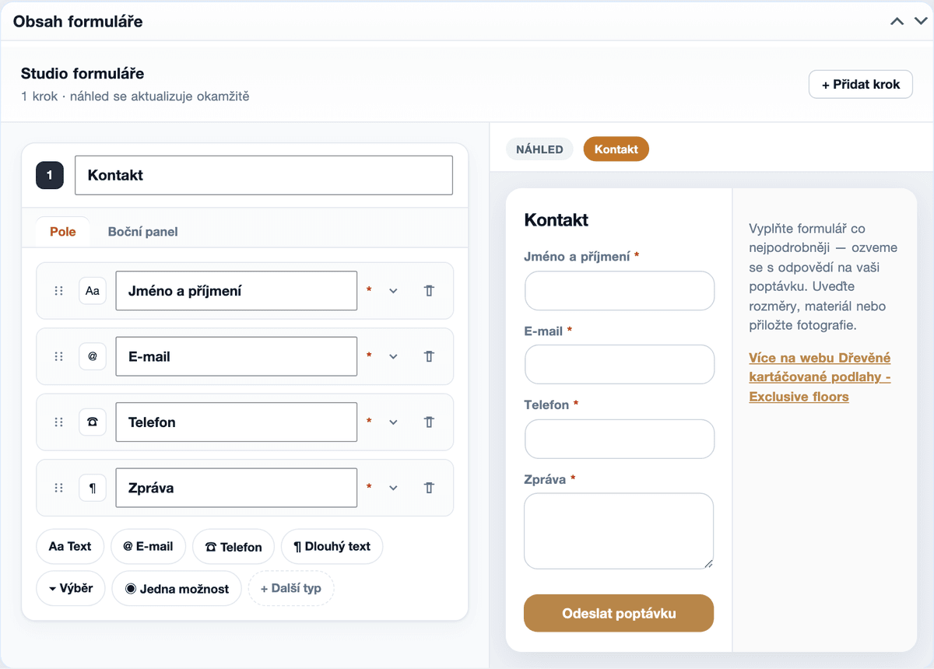934x669 pixels.
Task: Move the Obsah formuláře panel up
Action: 897,21
